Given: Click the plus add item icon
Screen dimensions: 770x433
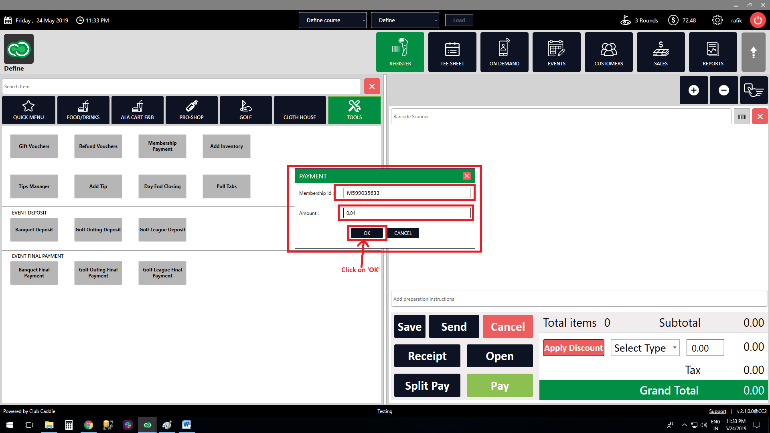Looking at the screenshot, I should click(693, 90).
